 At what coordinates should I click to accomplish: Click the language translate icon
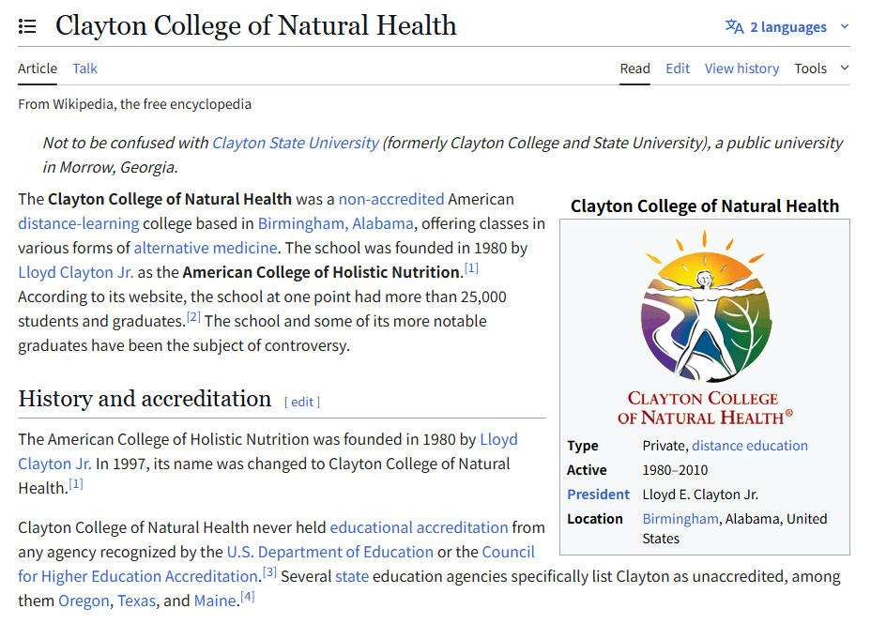coord(735,26)
